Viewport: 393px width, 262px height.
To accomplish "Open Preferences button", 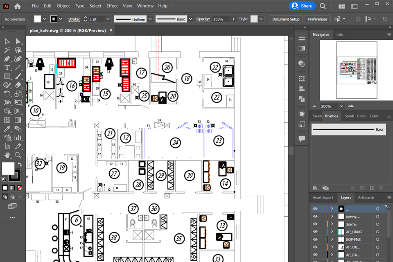I will point(318,19).
